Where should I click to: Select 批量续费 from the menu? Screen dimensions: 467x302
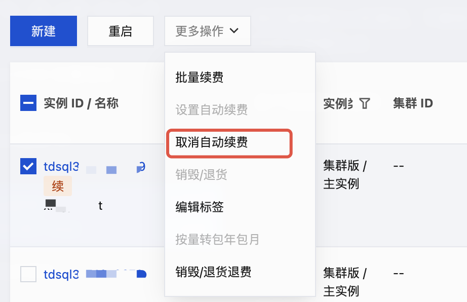[199, 78]
